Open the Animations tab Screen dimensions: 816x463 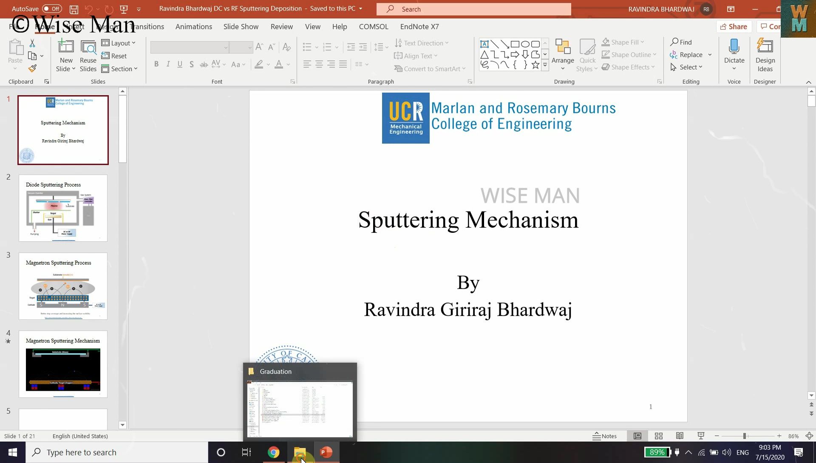pos(194,26)
